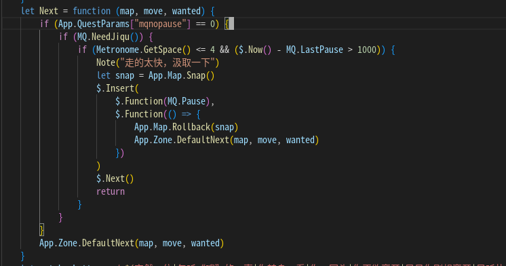This screenshot has height=266, width=506.
Task: Click the number 1000 in the condition
Action: [x=366, y=50]
